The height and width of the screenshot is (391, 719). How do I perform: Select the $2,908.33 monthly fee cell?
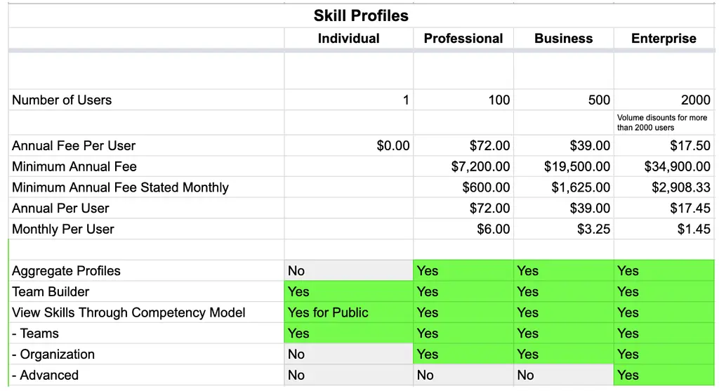pos(664,187)
